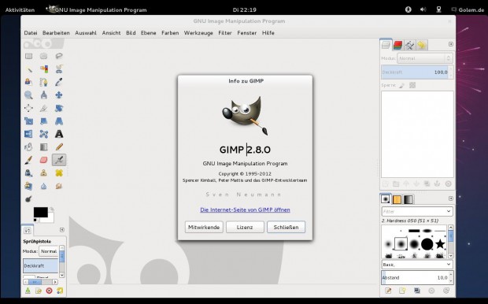Viewport: 488px width, 304px height.
Task: Select the Rotate tool
Action: pos(59,108)
